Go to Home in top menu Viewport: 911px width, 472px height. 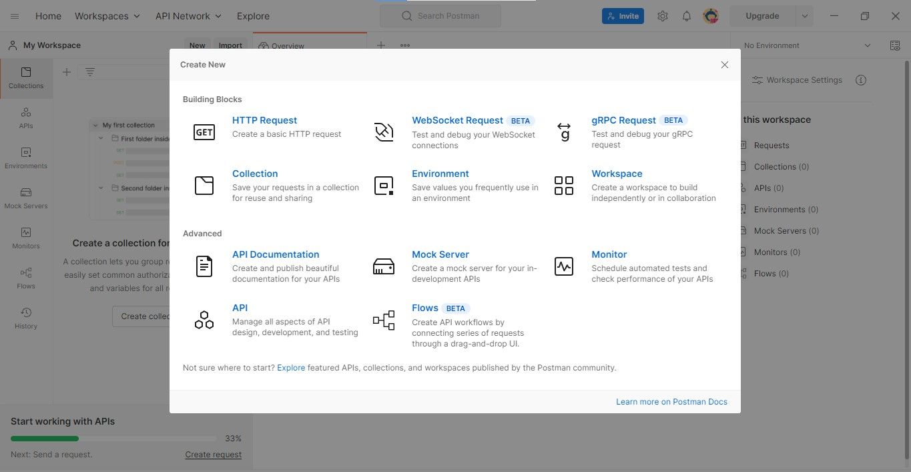[48, 16]
